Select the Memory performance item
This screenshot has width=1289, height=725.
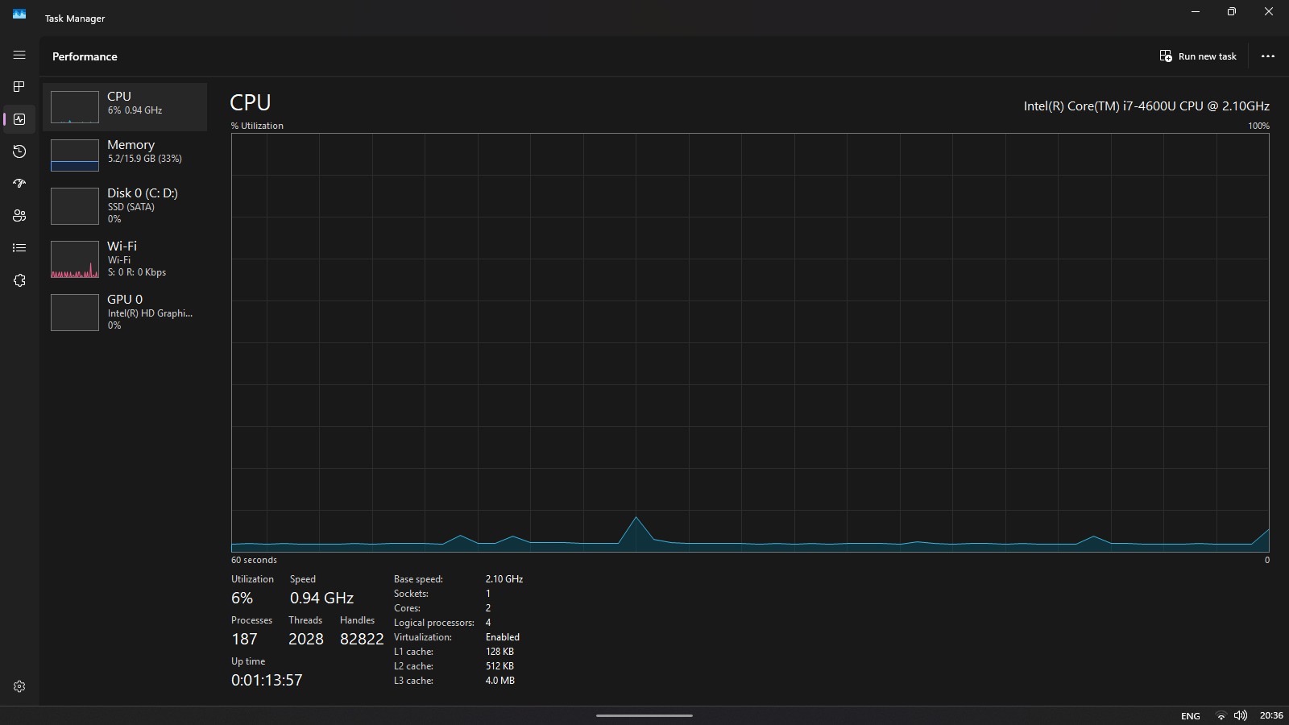tap(125, 155)
